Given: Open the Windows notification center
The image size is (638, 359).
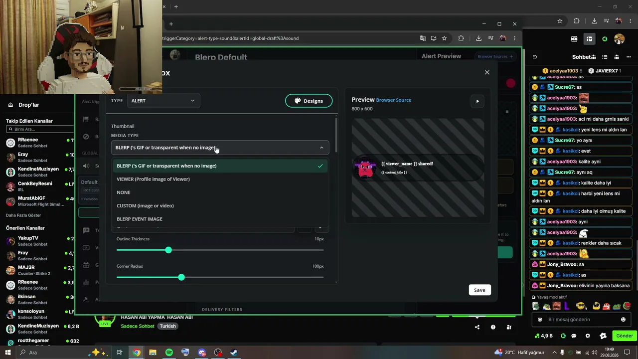Looking at the screenshot, I should (x=627, y=353).
